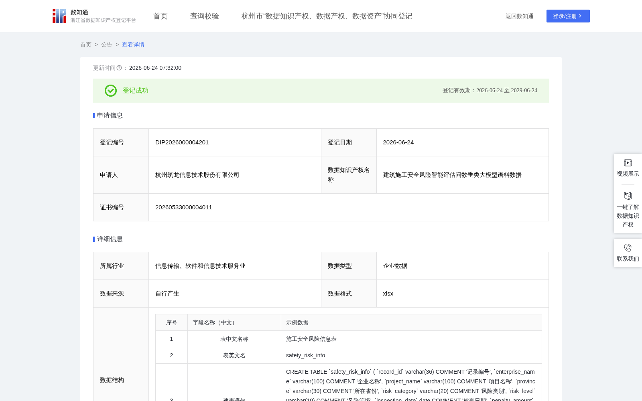
Task: Select certificate number 20260533000004011
Action: coord(184,207)
